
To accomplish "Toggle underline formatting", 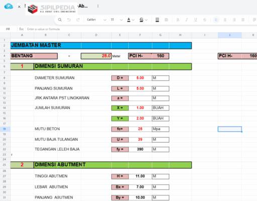I will point(196,20).
